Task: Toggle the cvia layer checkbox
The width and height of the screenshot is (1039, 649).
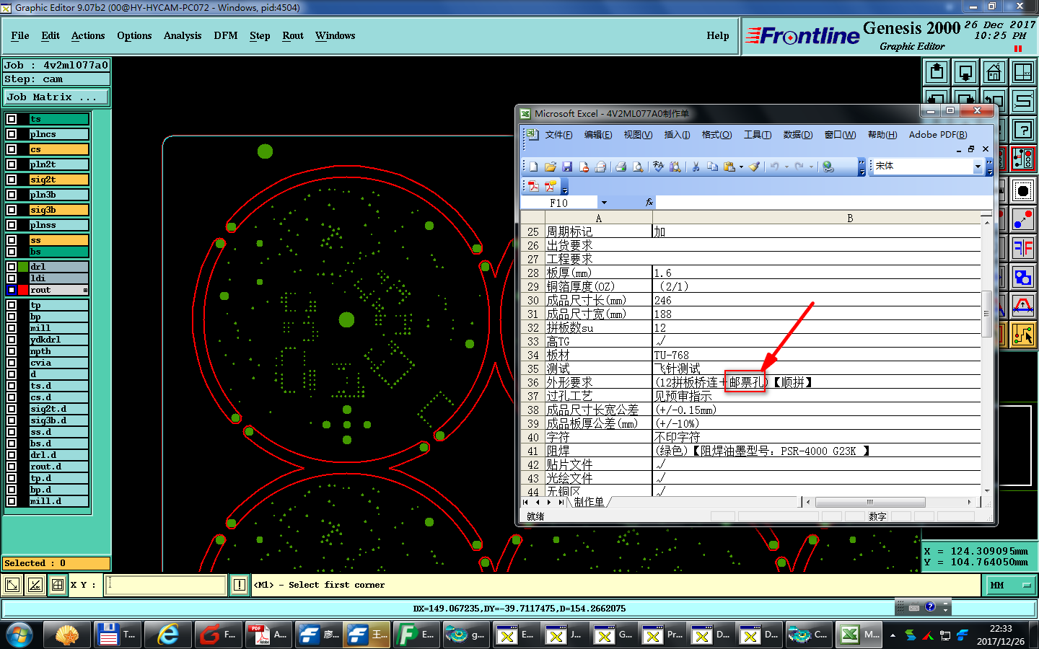Action: (x=12, y=363)
